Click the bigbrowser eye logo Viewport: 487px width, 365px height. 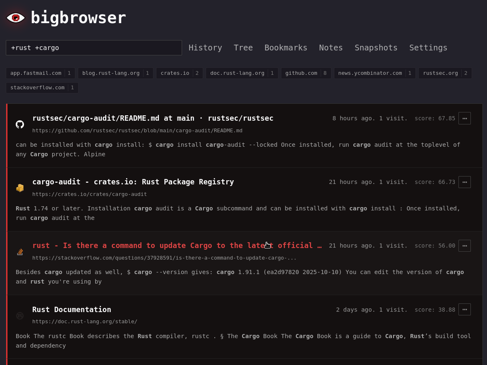[16, 18]
